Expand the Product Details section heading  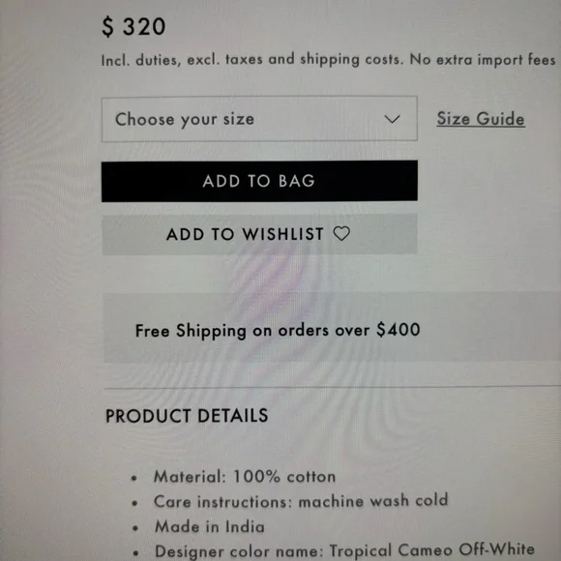click(x=187, y=416)
